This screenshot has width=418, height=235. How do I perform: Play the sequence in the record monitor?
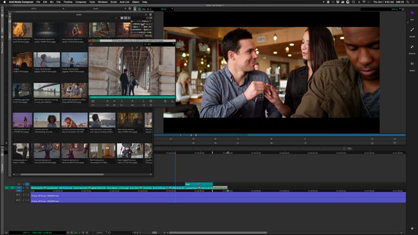click(x=271, y=139)
